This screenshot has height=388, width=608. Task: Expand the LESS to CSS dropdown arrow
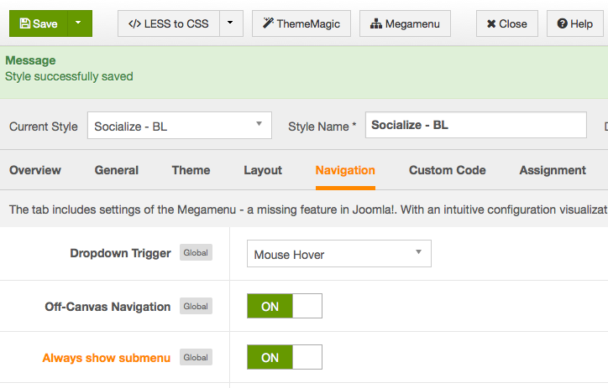231,23
